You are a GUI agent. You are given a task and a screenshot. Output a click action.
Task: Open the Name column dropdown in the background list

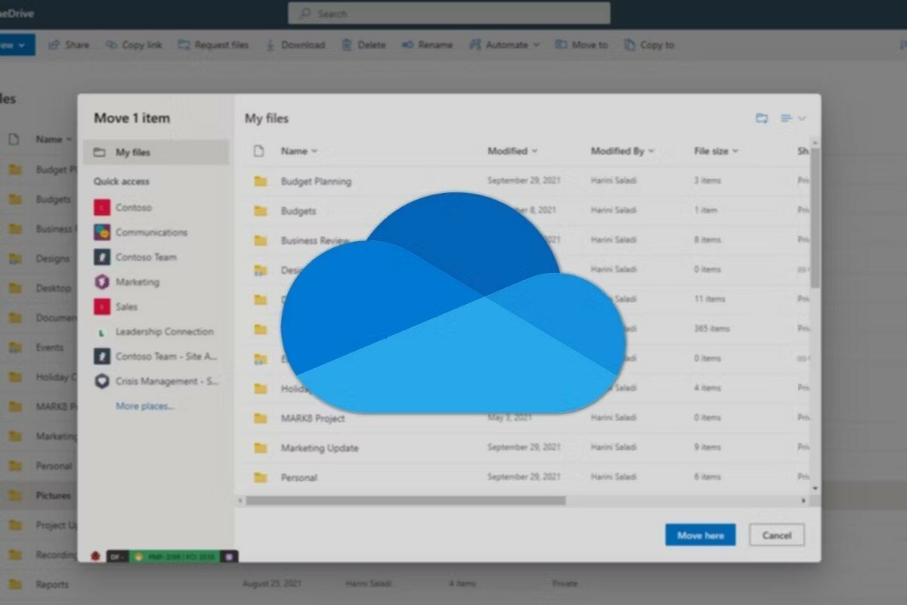69,139
